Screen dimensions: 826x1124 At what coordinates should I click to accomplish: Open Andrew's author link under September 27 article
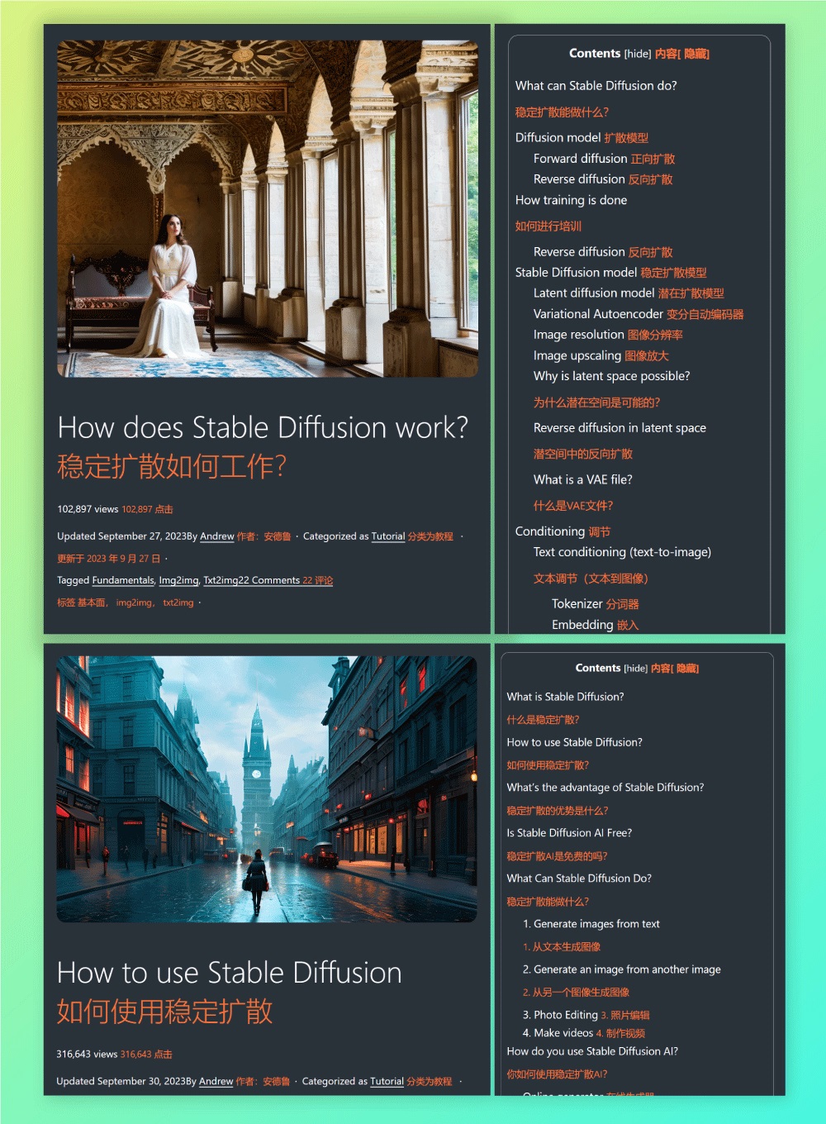coord(217,536)
